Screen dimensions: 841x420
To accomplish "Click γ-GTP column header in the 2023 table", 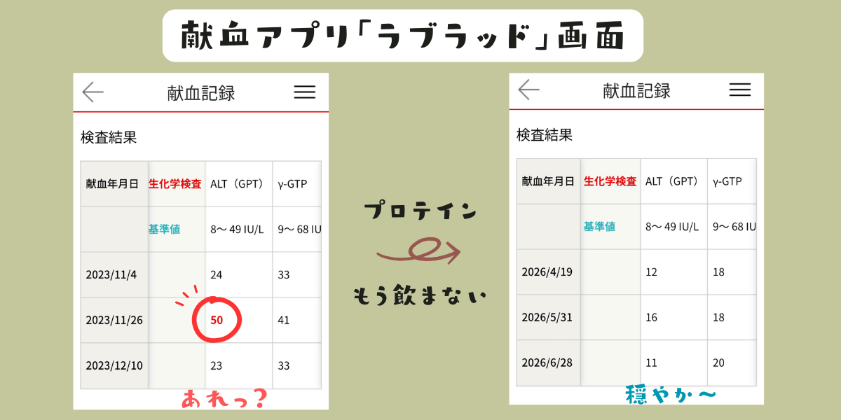I will pos(293,184).
